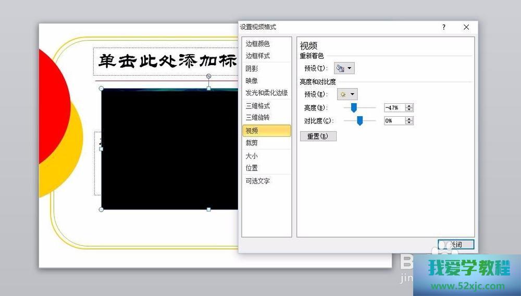Focus the 对比度 value field showing 0%
This screenshot has height=296, width=521.
(394, 121)
